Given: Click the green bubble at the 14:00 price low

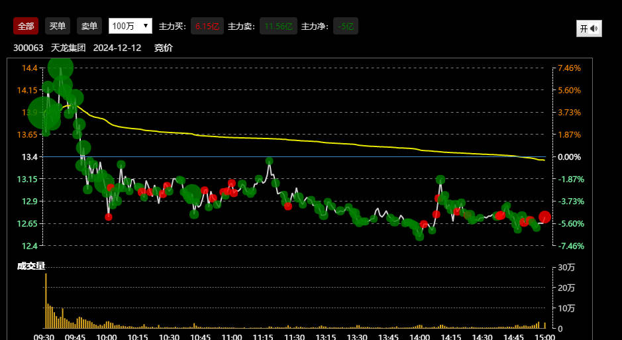Looking at the screenshot, I should pos(419,236).
